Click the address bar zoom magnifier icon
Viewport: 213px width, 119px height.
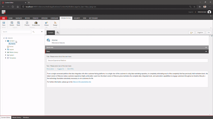[190, 7]
